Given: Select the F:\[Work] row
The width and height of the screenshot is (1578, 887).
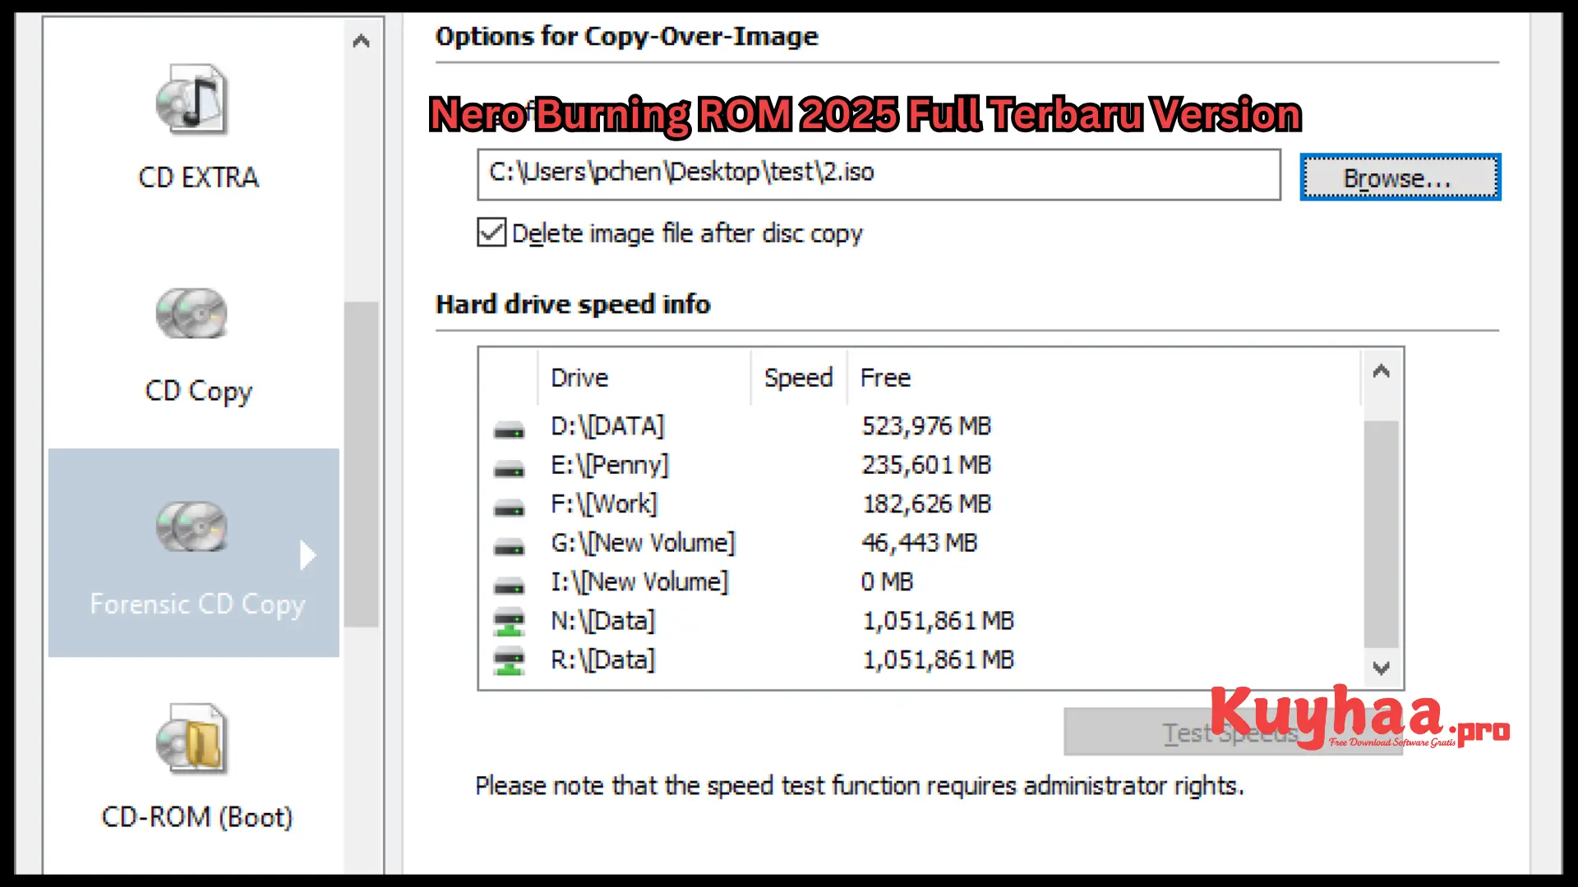Looking at the screenshot, I should click(920, 503).
